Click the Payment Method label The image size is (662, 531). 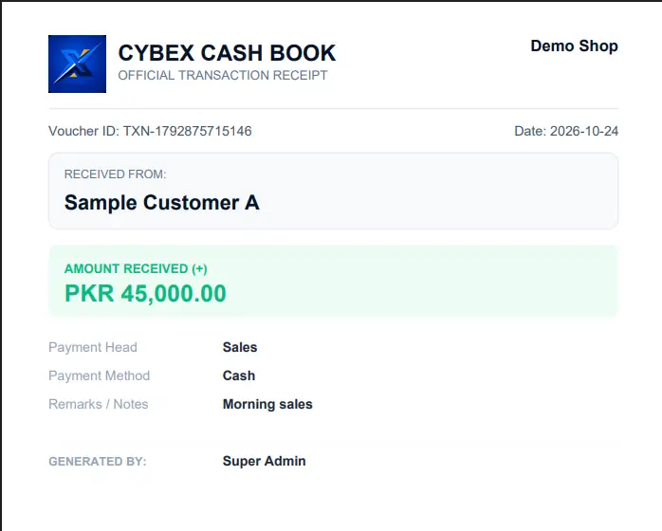(100, 375)
